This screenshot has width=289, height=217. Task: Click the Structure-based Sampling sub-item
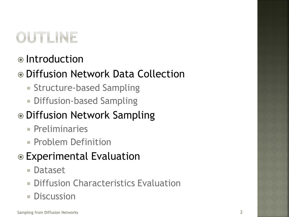coord(87,88)
